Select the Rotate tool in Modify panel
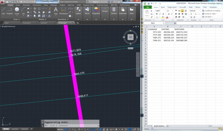 39,9
